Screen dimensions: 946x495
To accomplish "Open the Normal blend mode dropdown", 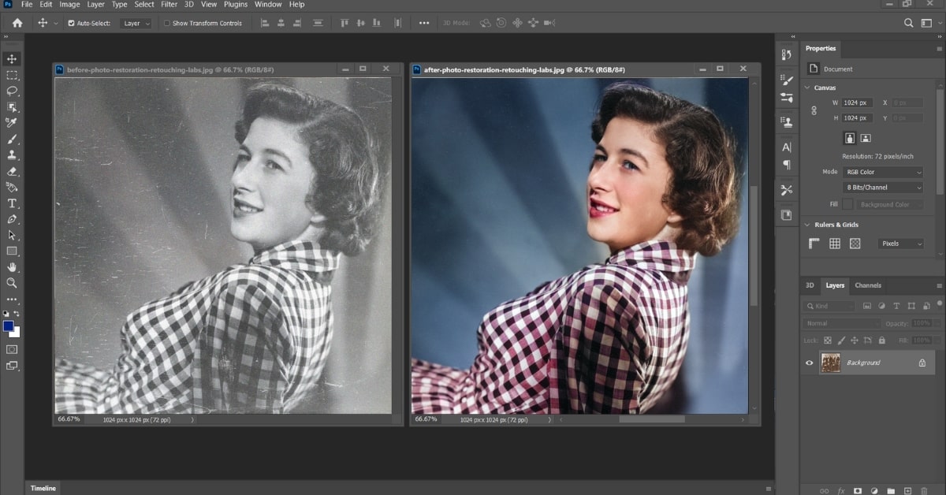I will point(843,323).
